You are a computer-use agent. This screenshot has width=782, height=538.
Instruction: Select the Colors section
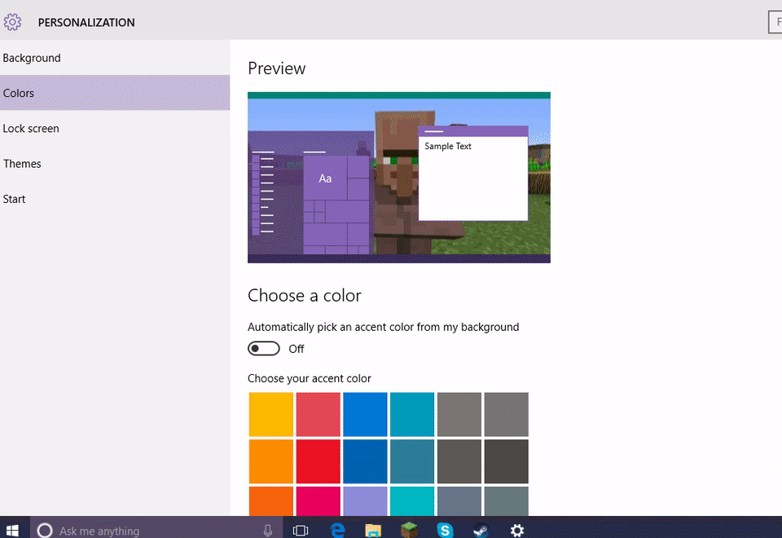tap(115, 93)
